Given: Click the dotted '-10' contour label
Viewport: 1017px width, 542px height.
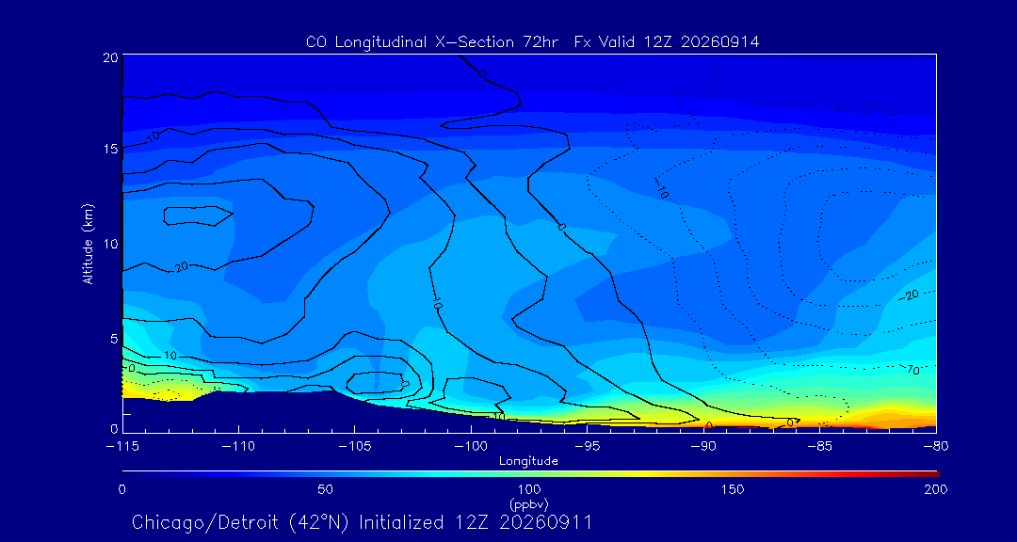Looking at the screenshot, I should 659,189.
